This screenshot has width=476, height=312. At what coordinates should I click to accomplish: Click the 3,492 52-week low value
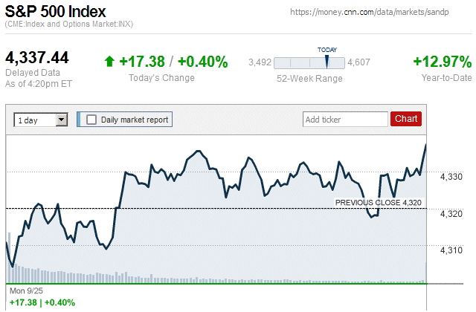coord(260,62)
